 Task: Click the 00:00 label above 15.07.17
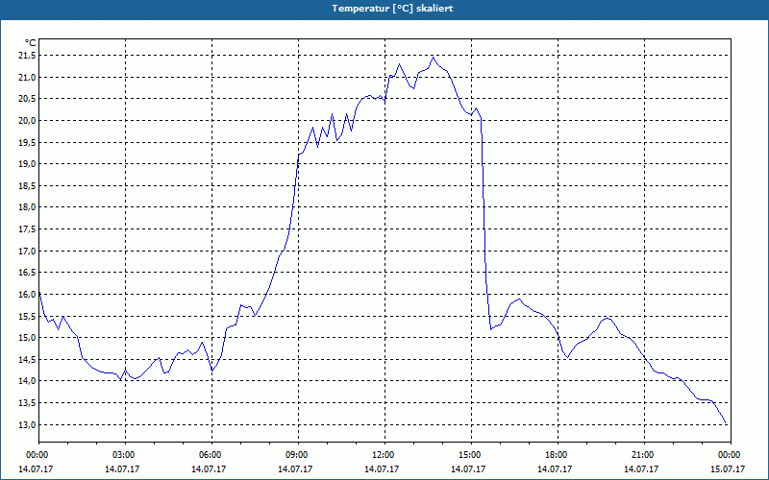point(731,455)
